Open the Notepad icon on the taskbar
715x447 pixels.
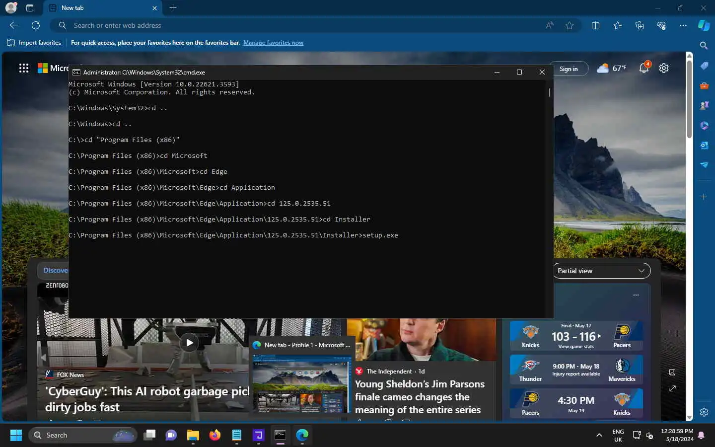[237, 435]
